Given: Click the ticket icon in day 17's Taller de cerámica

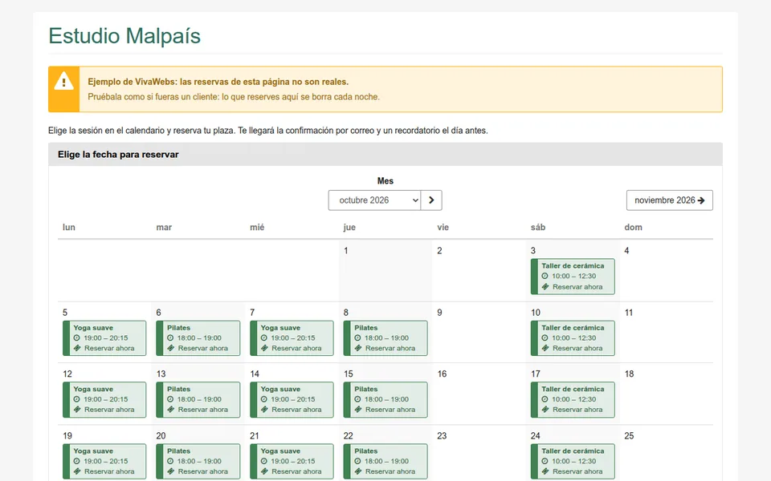Looking at the screenshot, I should click(545, 410).
